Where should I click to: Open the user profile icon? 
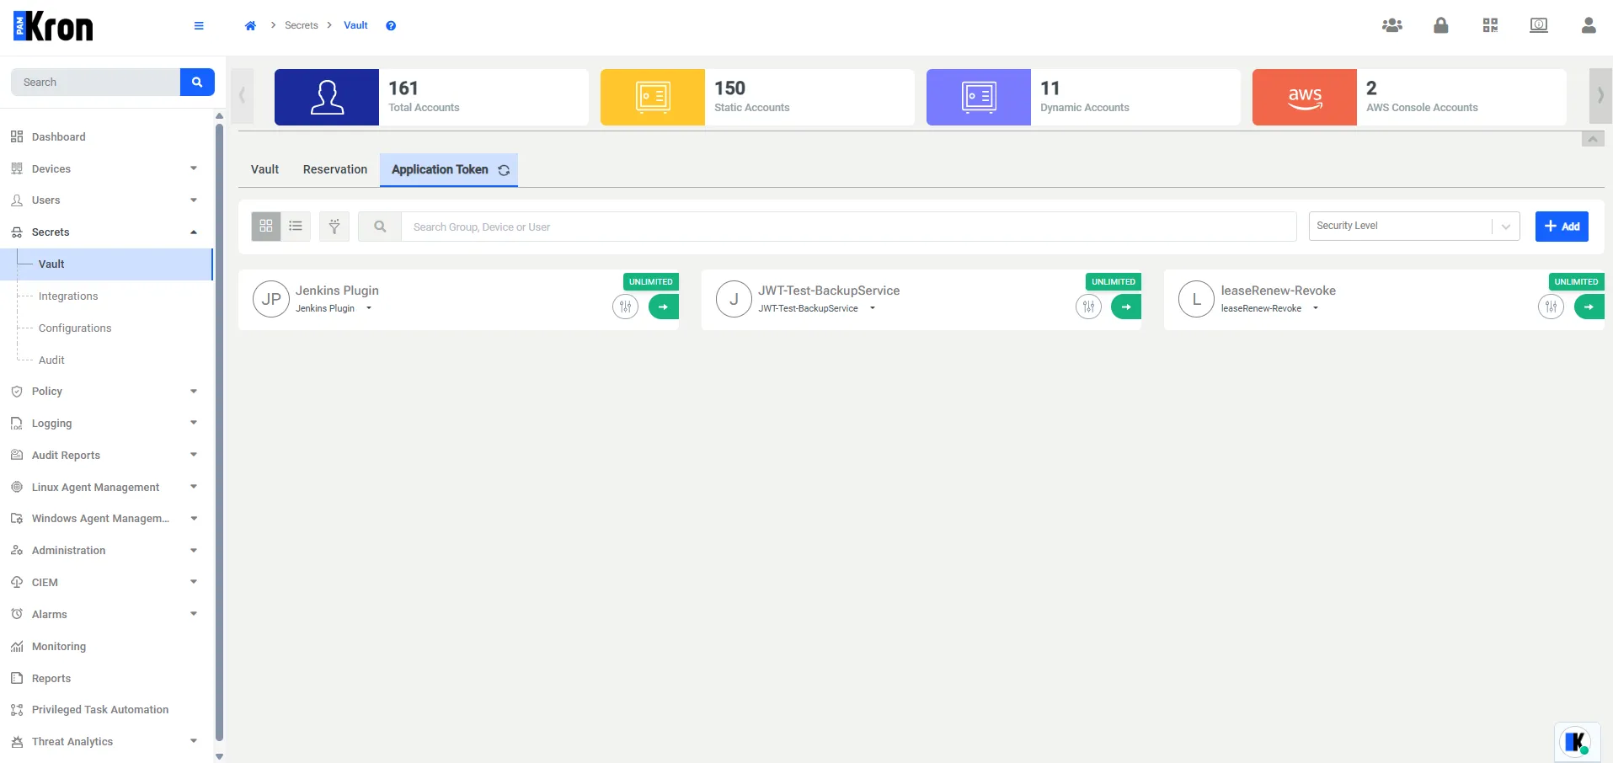coord(1589,25)
